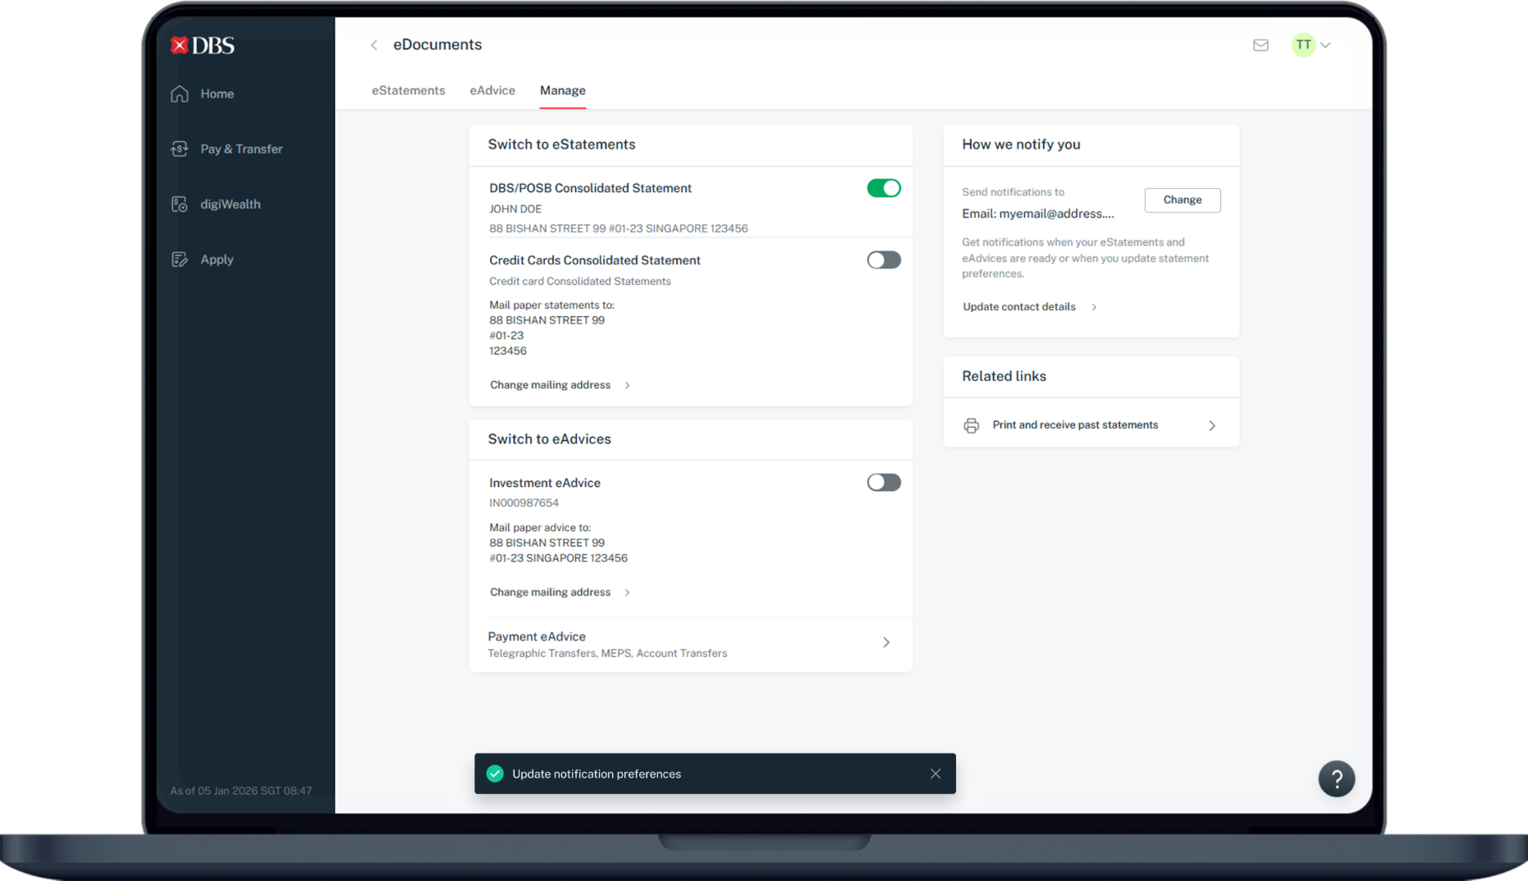Expand the Payment eAdvice row chevron

point(886,643)
